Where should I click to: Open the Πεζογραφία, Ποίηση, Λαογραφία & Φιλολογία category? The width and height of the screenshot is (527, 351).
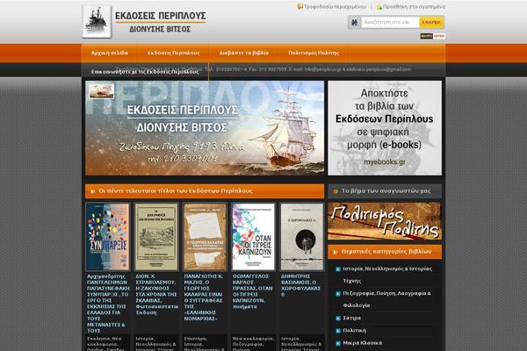click(386, 299)
